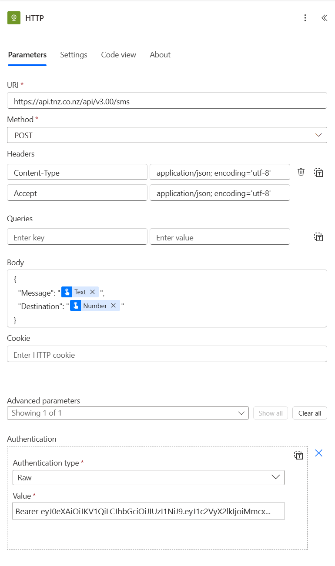
Task: Click the disabled Show all button
Action: (270, 413)
